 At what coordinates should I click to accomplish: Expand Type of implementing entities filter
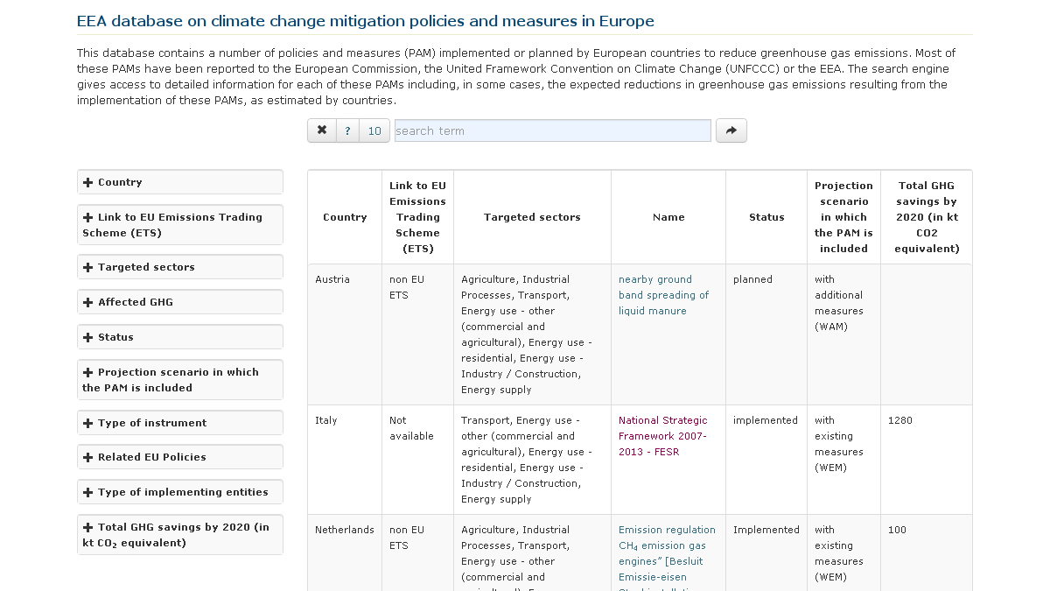pos(179,492)
